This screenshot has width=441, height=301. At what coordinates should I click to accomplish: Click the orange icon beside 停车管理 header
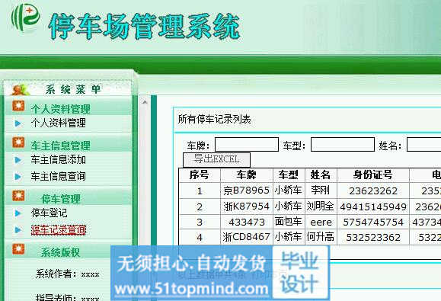[18, 196]
